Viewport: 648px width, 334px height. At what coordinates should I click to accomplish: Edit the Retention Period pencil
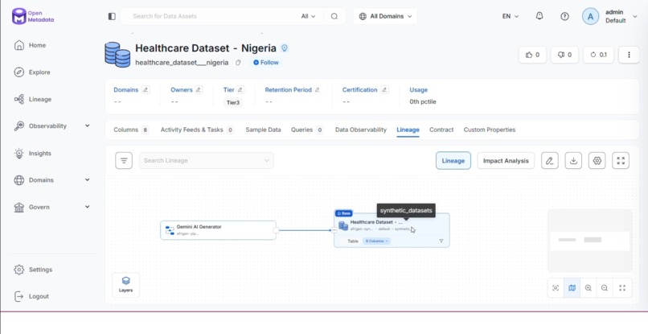(x=317, y=90)
